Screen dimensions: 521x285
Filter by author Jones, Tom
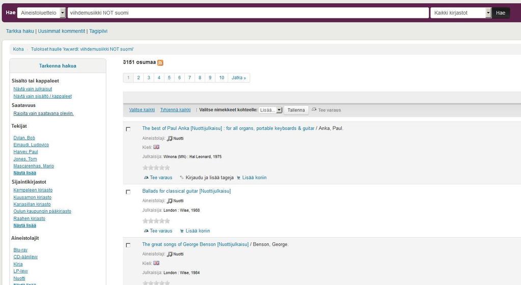(x=25, y=159)
